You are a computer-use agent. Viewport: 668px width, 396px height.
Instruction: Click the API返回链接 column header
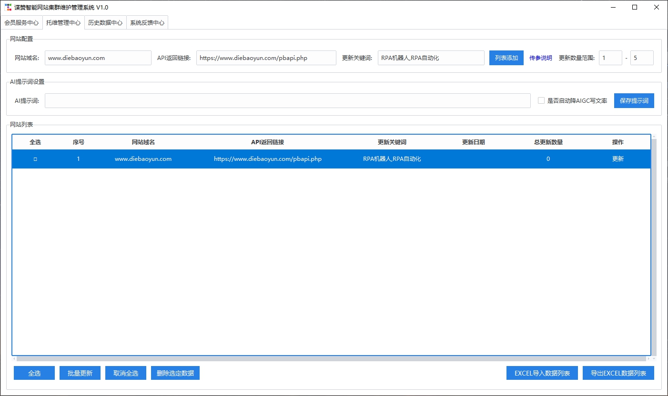pos(268,142)
